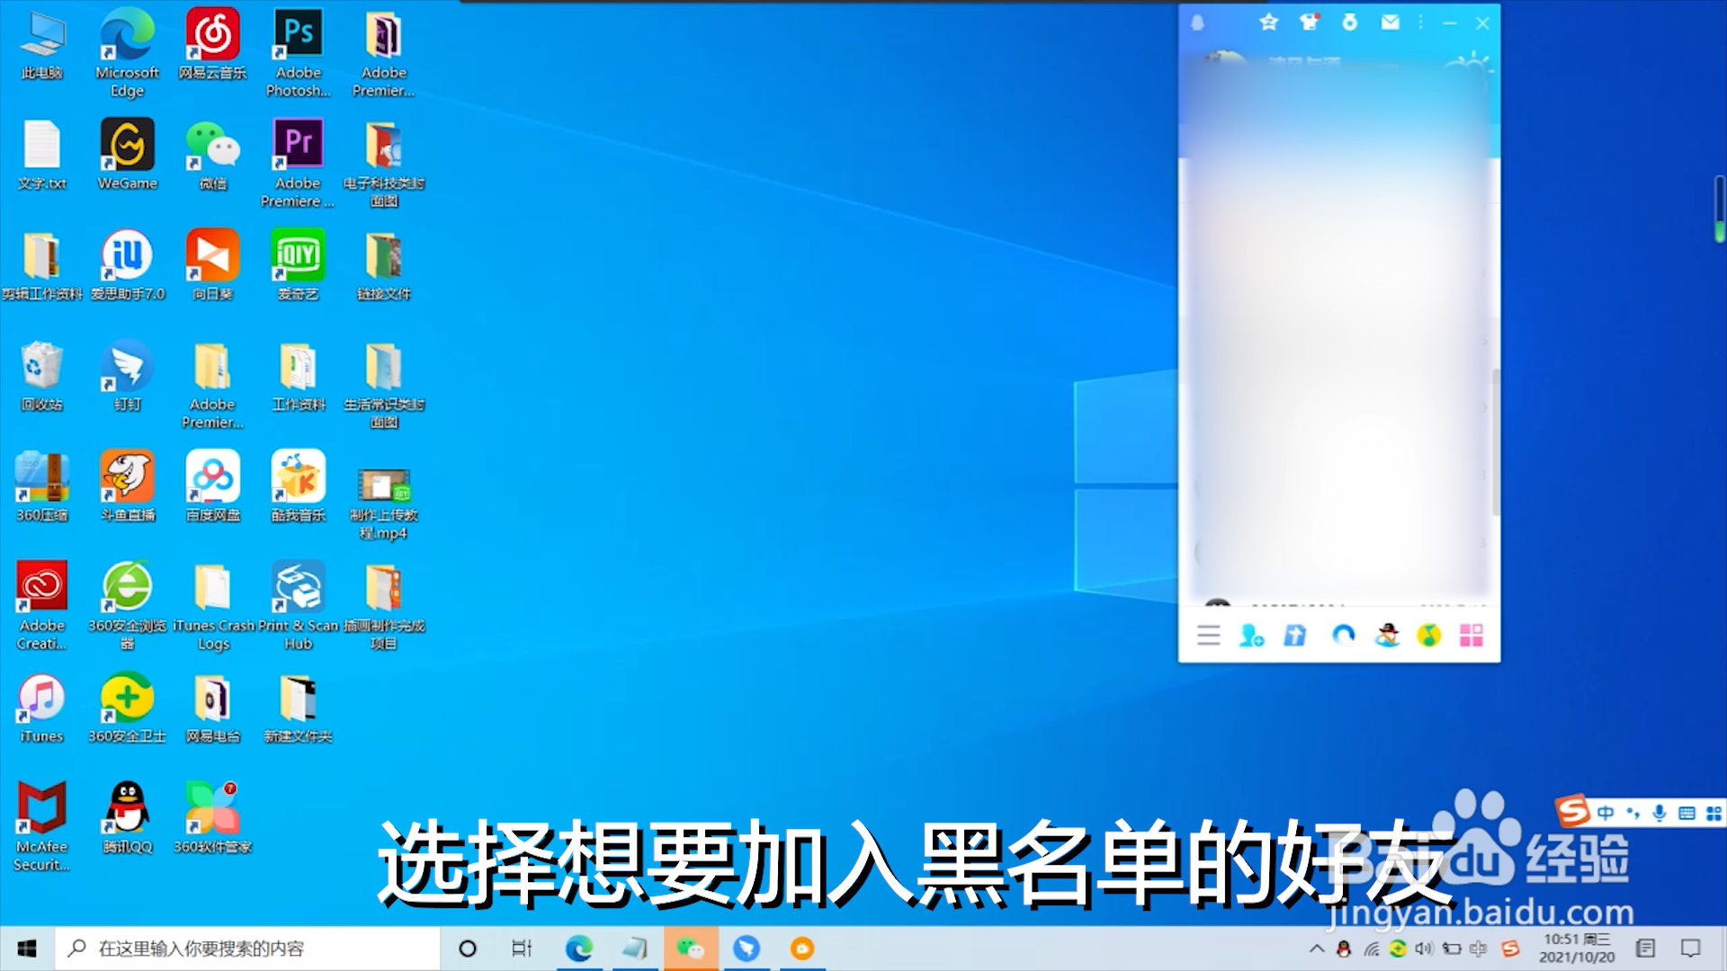The image size is (1727, 971).
Task: Open QQ Mail envelope icon
Action: (1391, 22)
